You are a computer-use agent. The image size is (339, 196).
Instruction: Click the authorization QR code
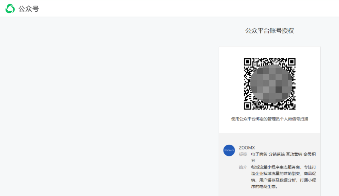pyautogui.click(x=270, y=84)
